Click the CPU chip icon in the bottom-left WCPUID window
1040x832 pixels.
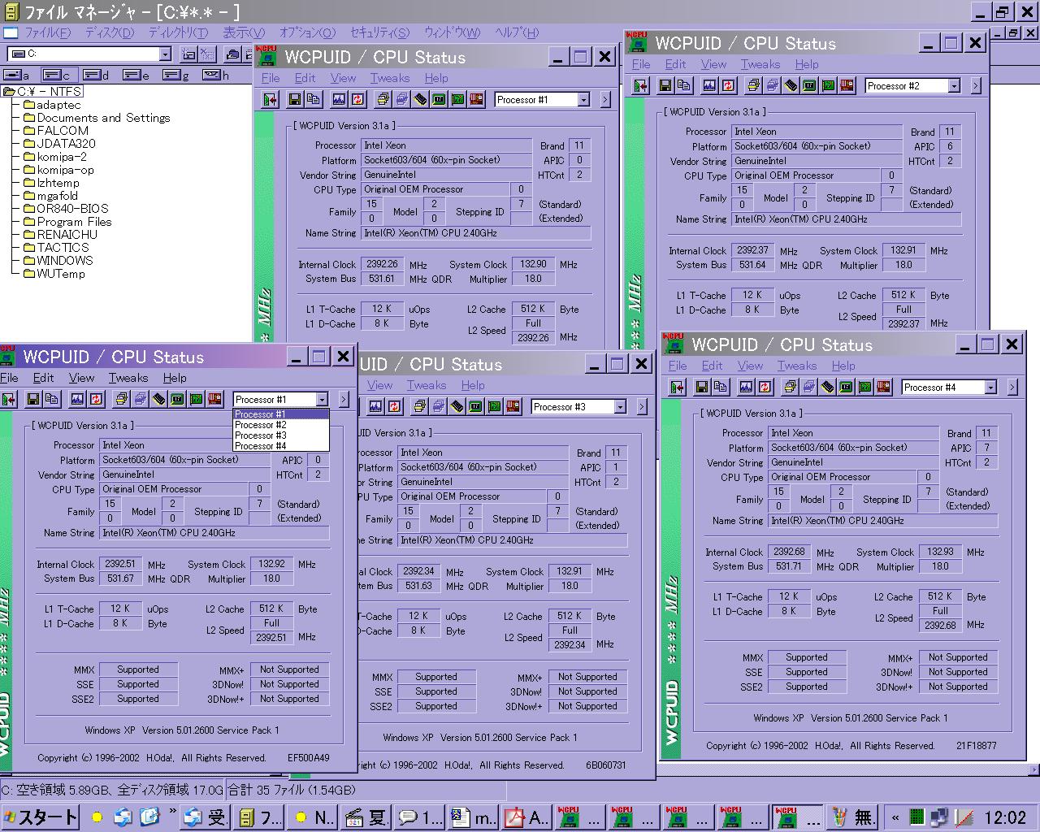pos(178,399)
